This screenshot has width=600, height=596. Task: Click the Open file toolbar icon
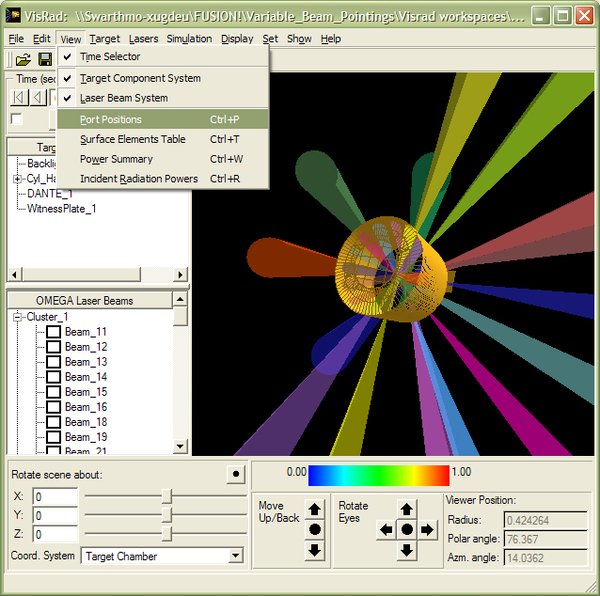[x=23, y=59]
